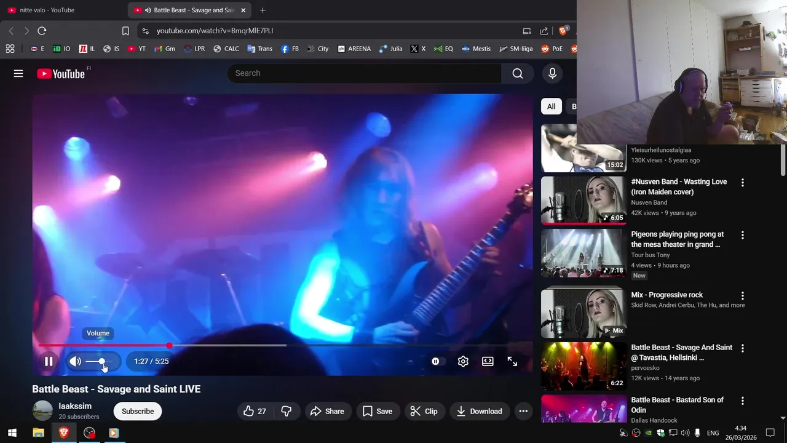Viewport: 787px width, 443px height.
Task: Open OBS Studio from the taskbar
Action: point(89,433)
